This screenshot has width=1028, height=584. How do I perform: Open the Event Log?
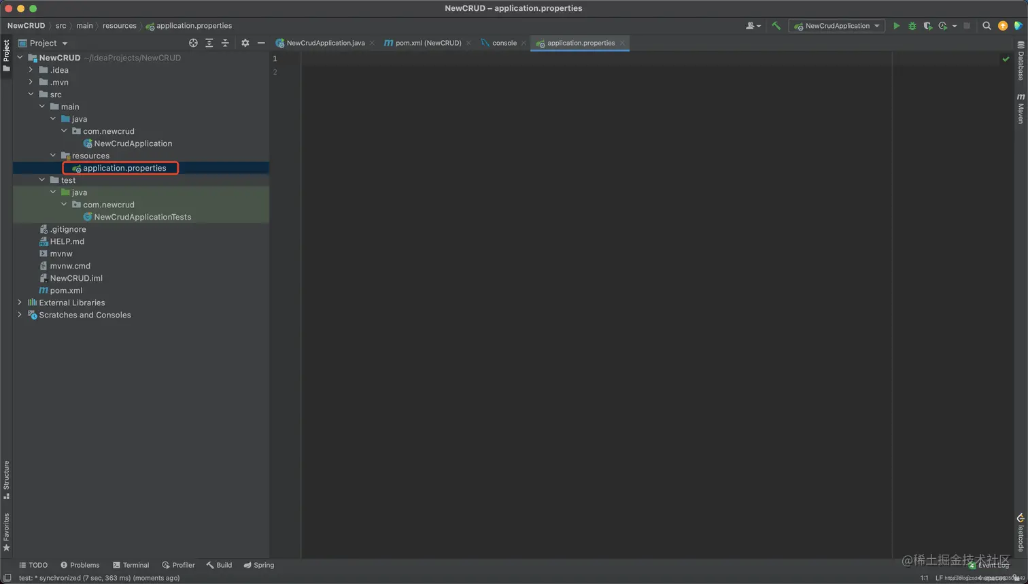pyautogui.click(x=989, y=565)
